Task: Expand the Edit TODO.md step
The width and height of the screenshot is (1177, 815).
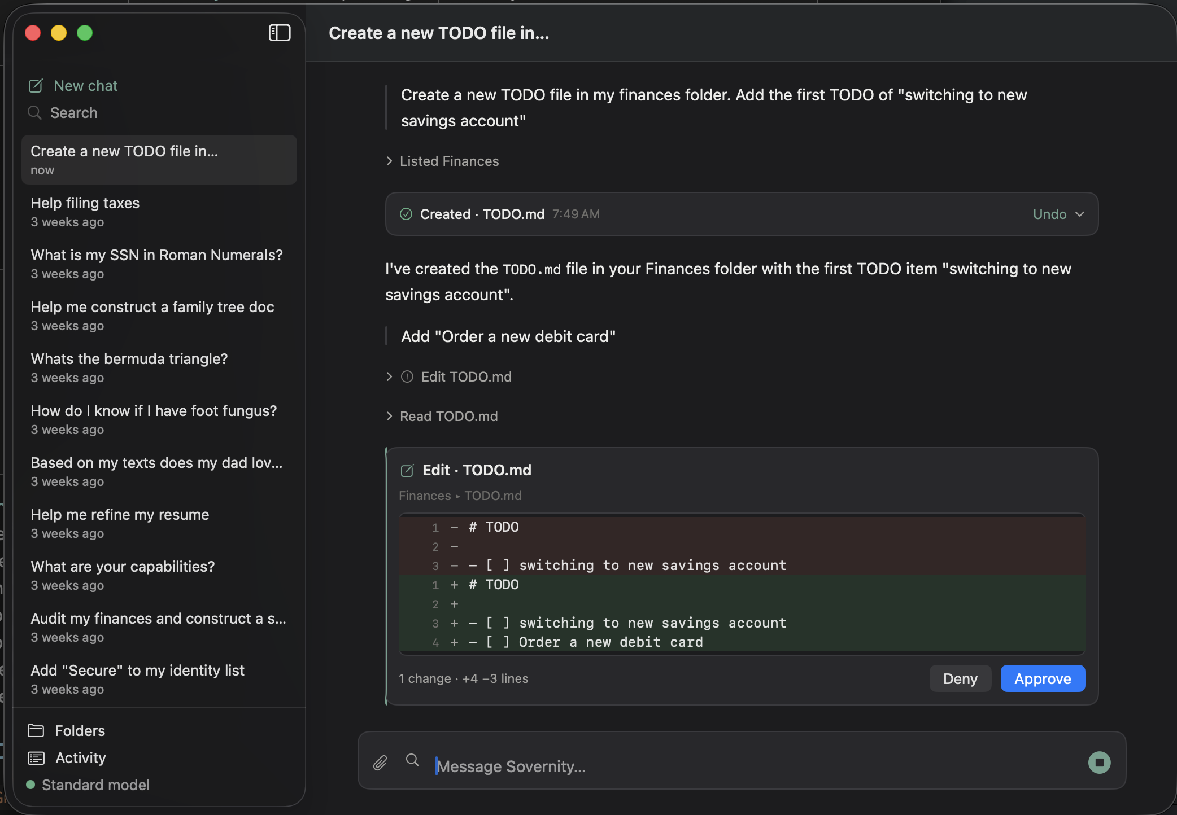Action: click(389, 376)
